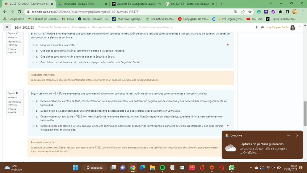Viewport: 307px width, 173px height.
Task: Click the page vertical scrollbar thumb
Action: (x=305, y=114)
